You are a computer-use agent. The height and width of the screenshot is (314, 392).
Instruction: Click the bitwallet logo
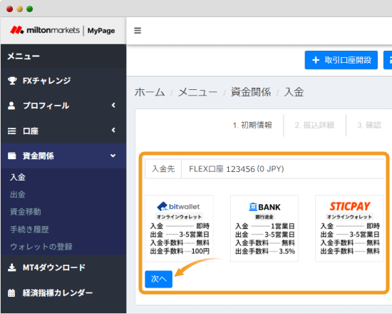tap(178, 206)
